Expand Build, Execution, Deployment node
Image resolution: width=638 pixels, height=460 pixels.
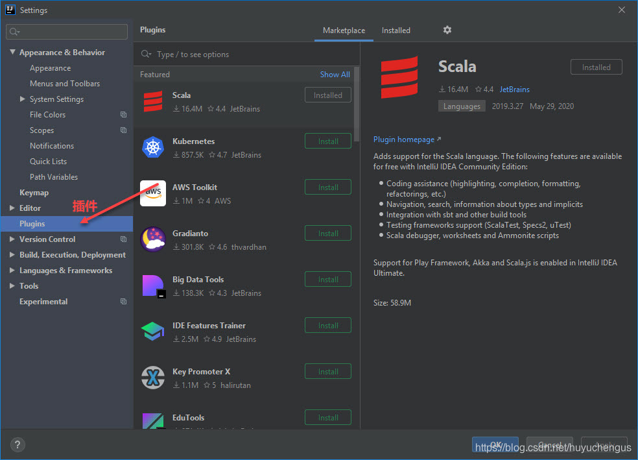[12, 255]
